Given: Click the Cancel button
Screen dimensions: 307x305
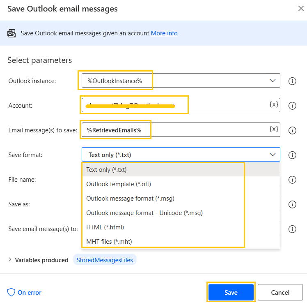Looking at the screenshot, I should (x=280, y=292).
